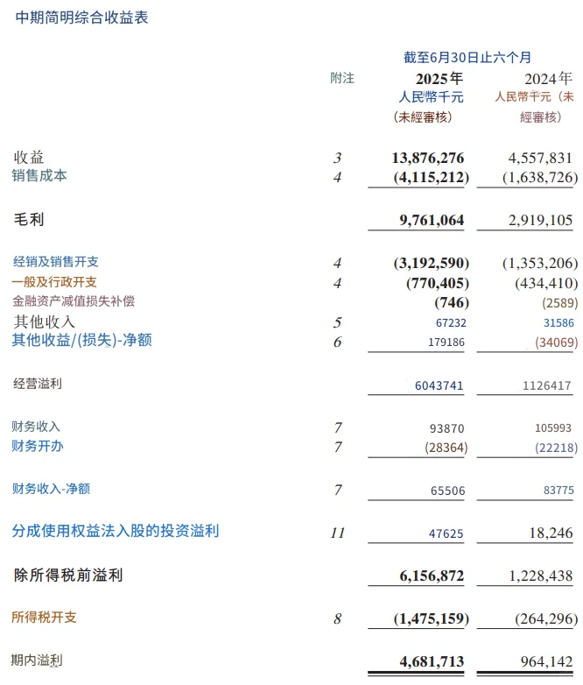Click value 1,228,438
The width and height of the screenshot is (583, 685).
pos(541,576)
